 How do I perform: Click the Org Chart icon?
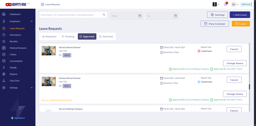4,81
